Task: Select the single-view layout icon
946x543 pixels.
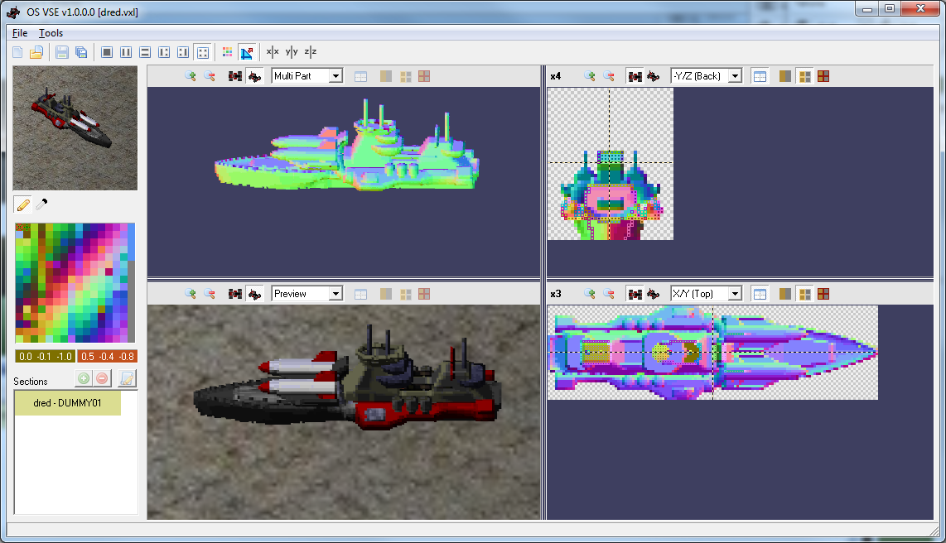Action: 106,51
